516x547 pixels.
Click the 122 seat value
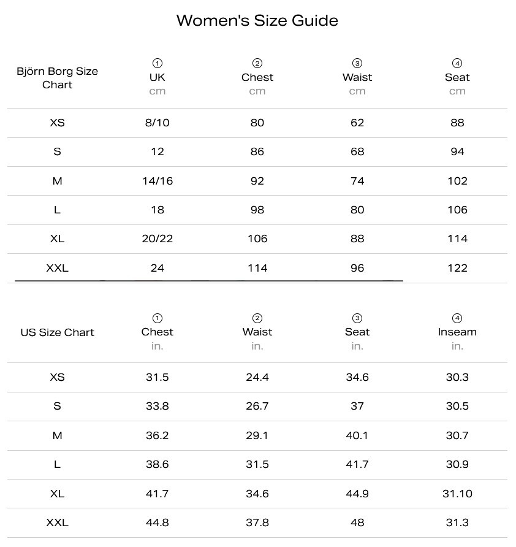457,268
